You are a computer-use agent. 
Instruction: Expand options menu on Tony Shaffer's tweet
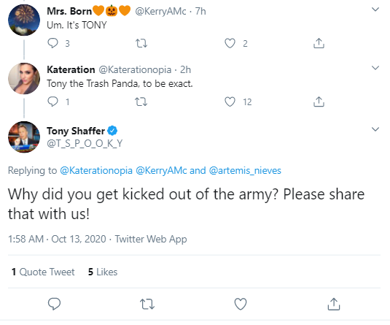click(375, 129)
